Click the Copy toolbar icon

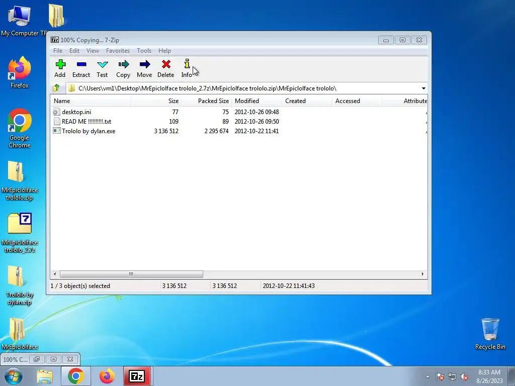pyautogui.click(x=124, y=64)
